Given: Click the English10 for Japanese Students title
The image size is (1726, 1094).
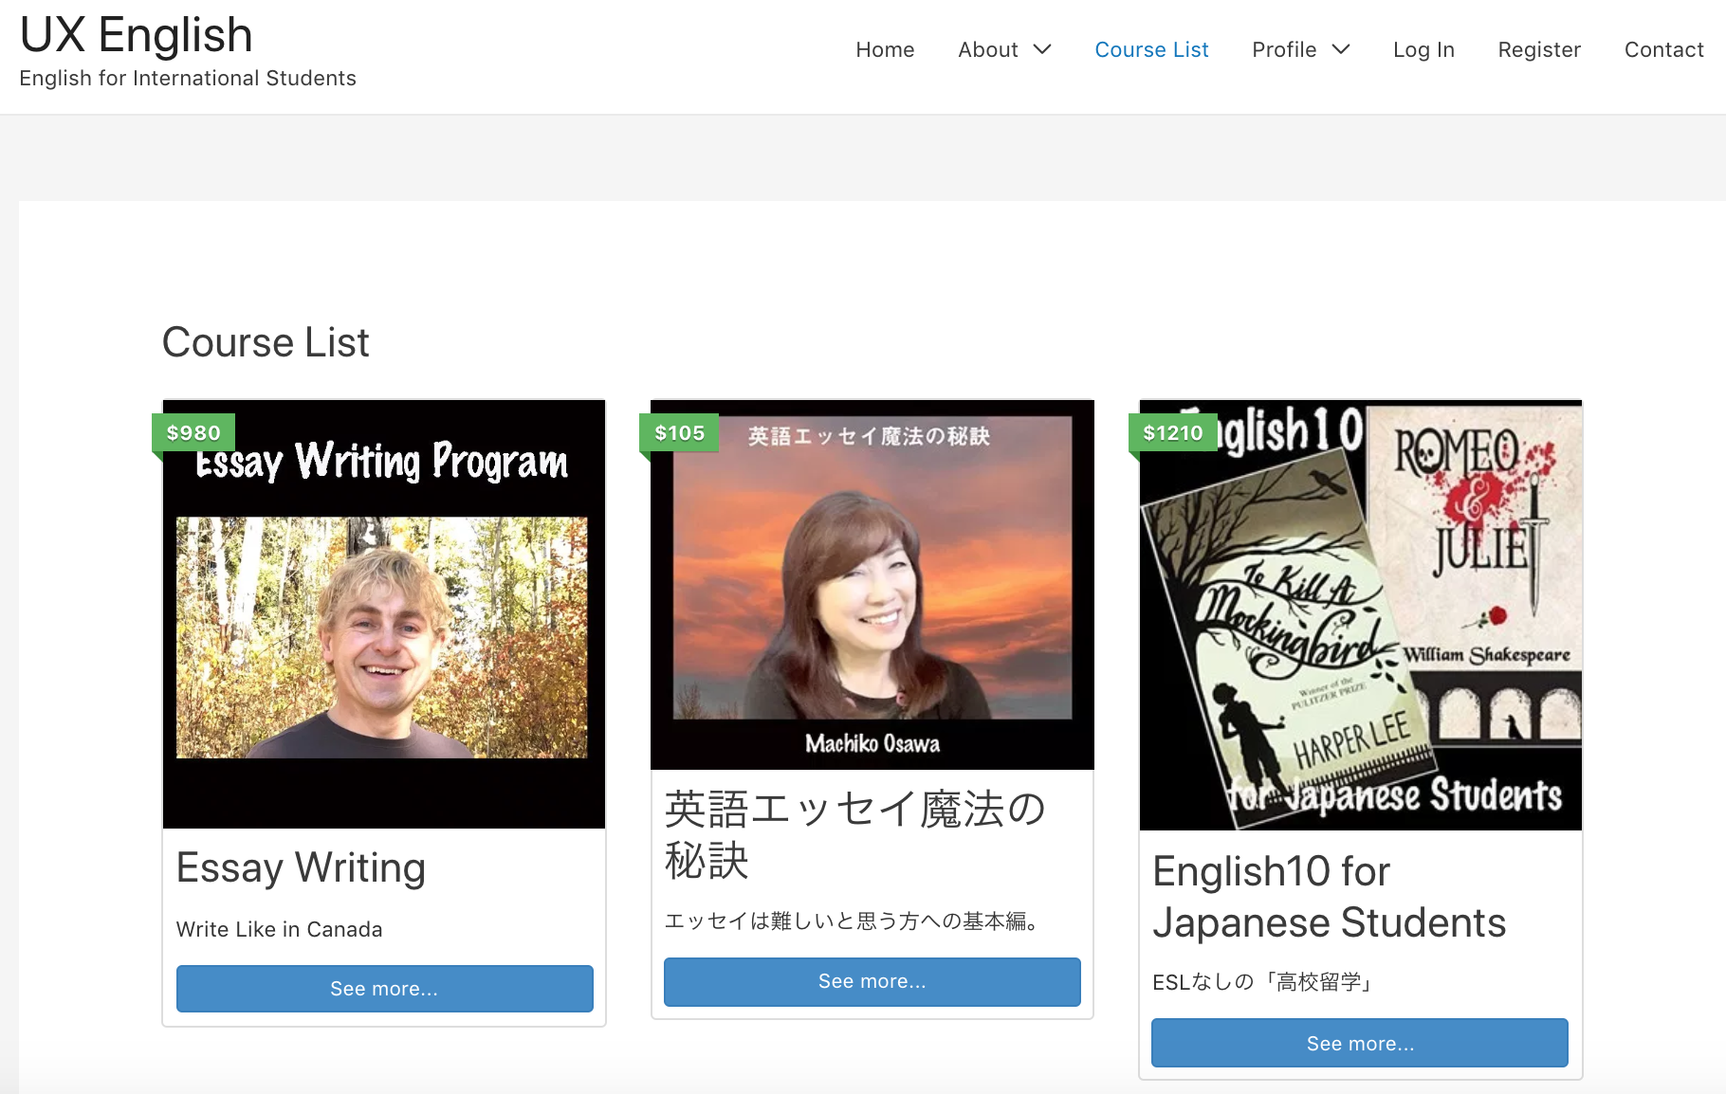Looking at the screenshot, I should (1329, 897).
